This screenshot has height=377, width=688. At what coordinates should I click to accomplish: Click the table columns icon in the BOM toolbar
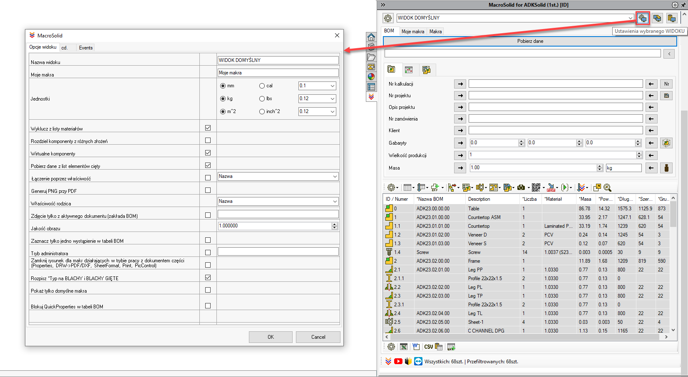coord(407,187)
